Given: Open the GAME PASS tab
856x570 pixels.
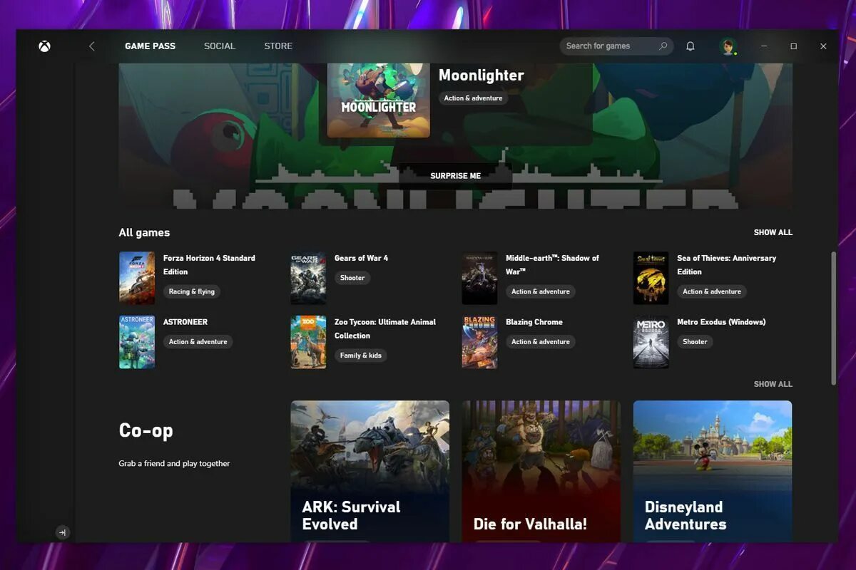Looking at the screenshot, I should tap(150, 46).
